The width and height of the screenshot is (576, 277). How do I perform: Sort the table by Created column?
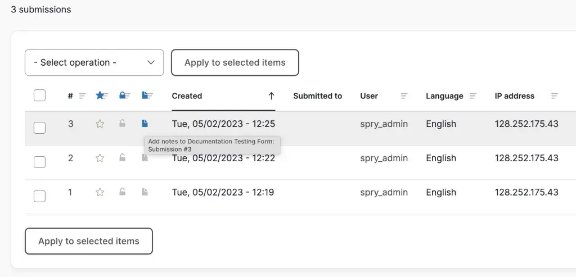tap(187, 96)
